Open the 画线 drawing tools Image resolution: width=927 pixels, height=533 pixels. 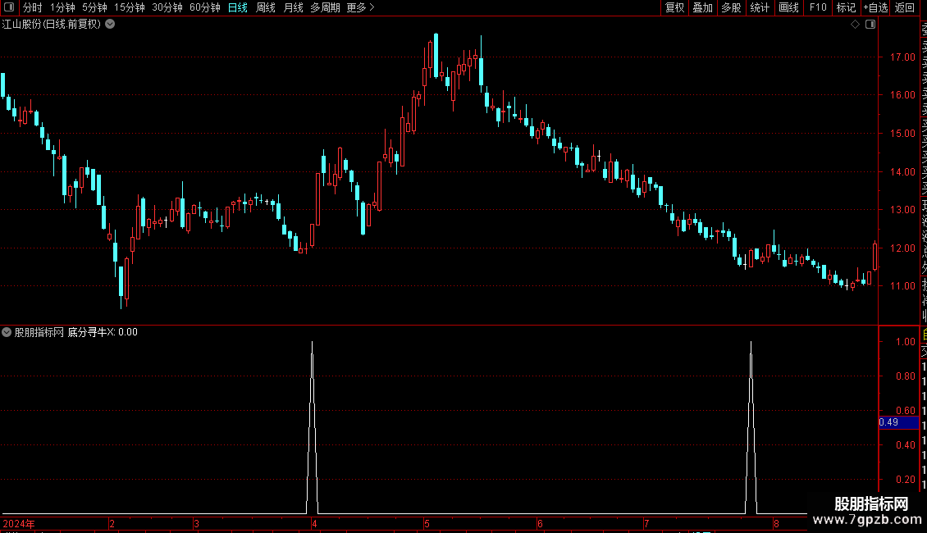[788, 7]
